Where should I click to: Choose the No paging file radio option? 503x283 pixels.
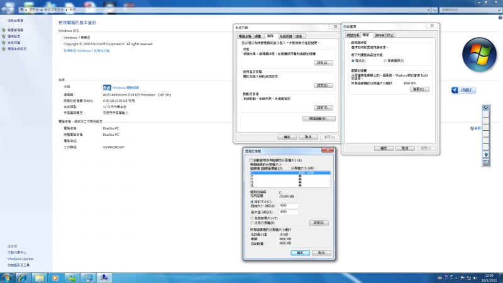point(252,223)
